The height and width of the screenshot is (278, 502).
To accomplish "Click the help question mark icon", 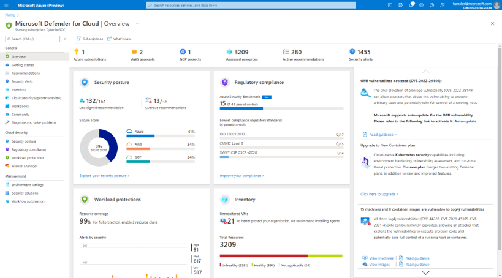I will (x=433, y=5).
